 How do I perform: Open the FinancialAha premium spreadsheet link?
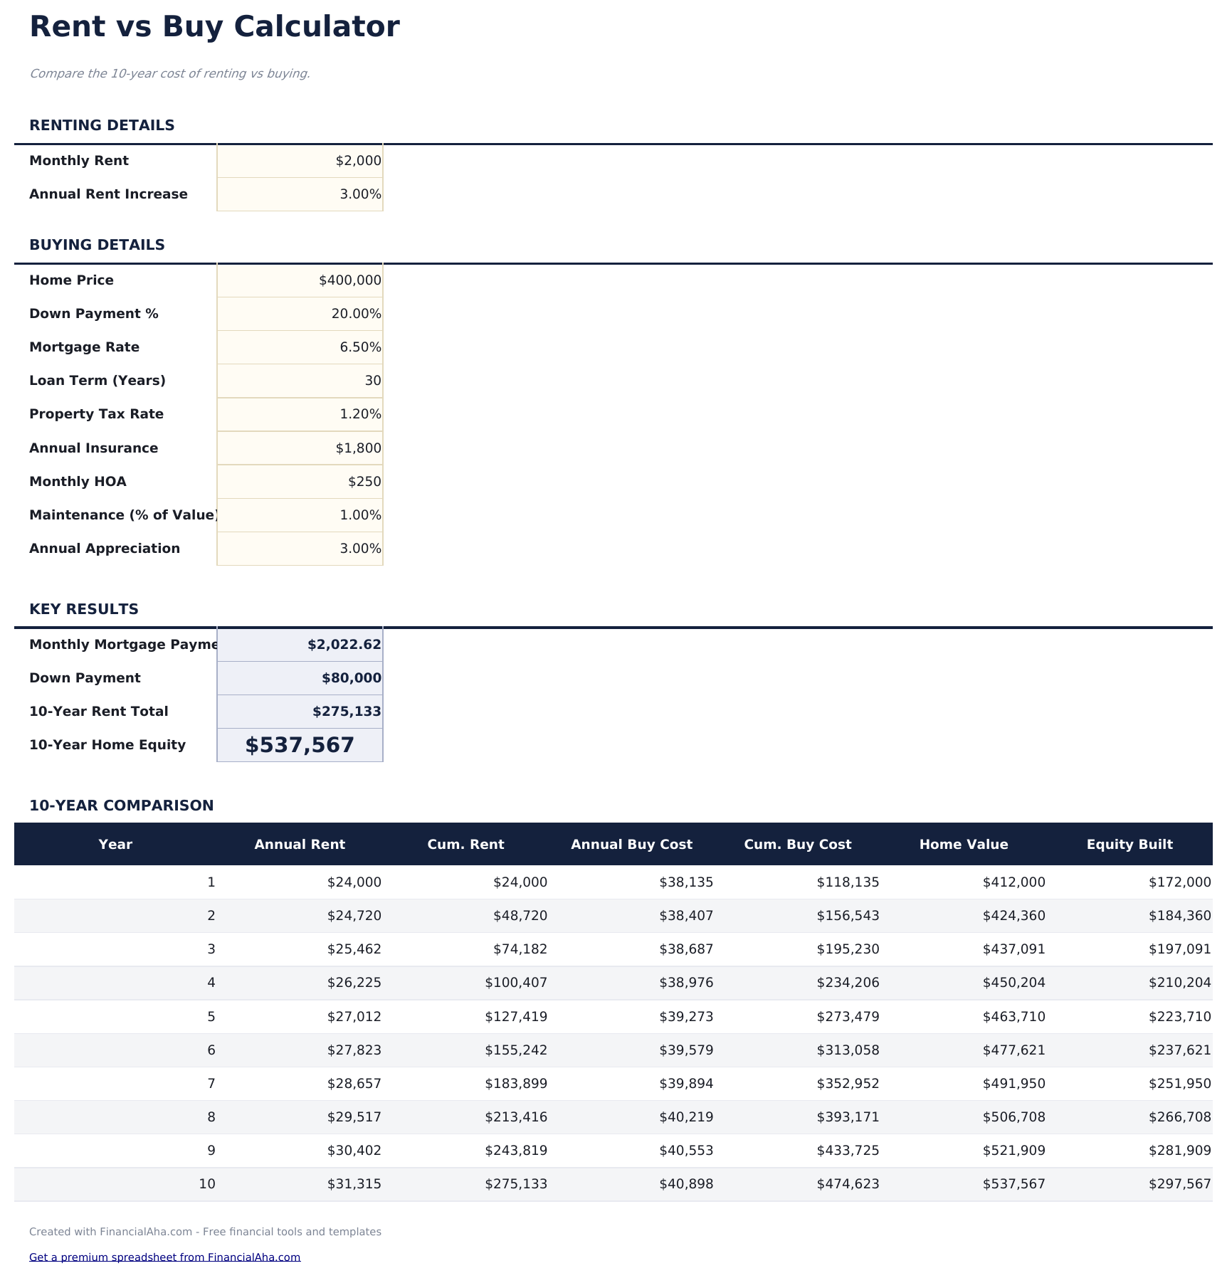164,1257
